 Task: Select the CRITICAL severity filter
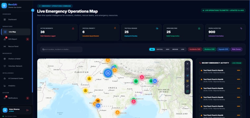coord(160,49)
